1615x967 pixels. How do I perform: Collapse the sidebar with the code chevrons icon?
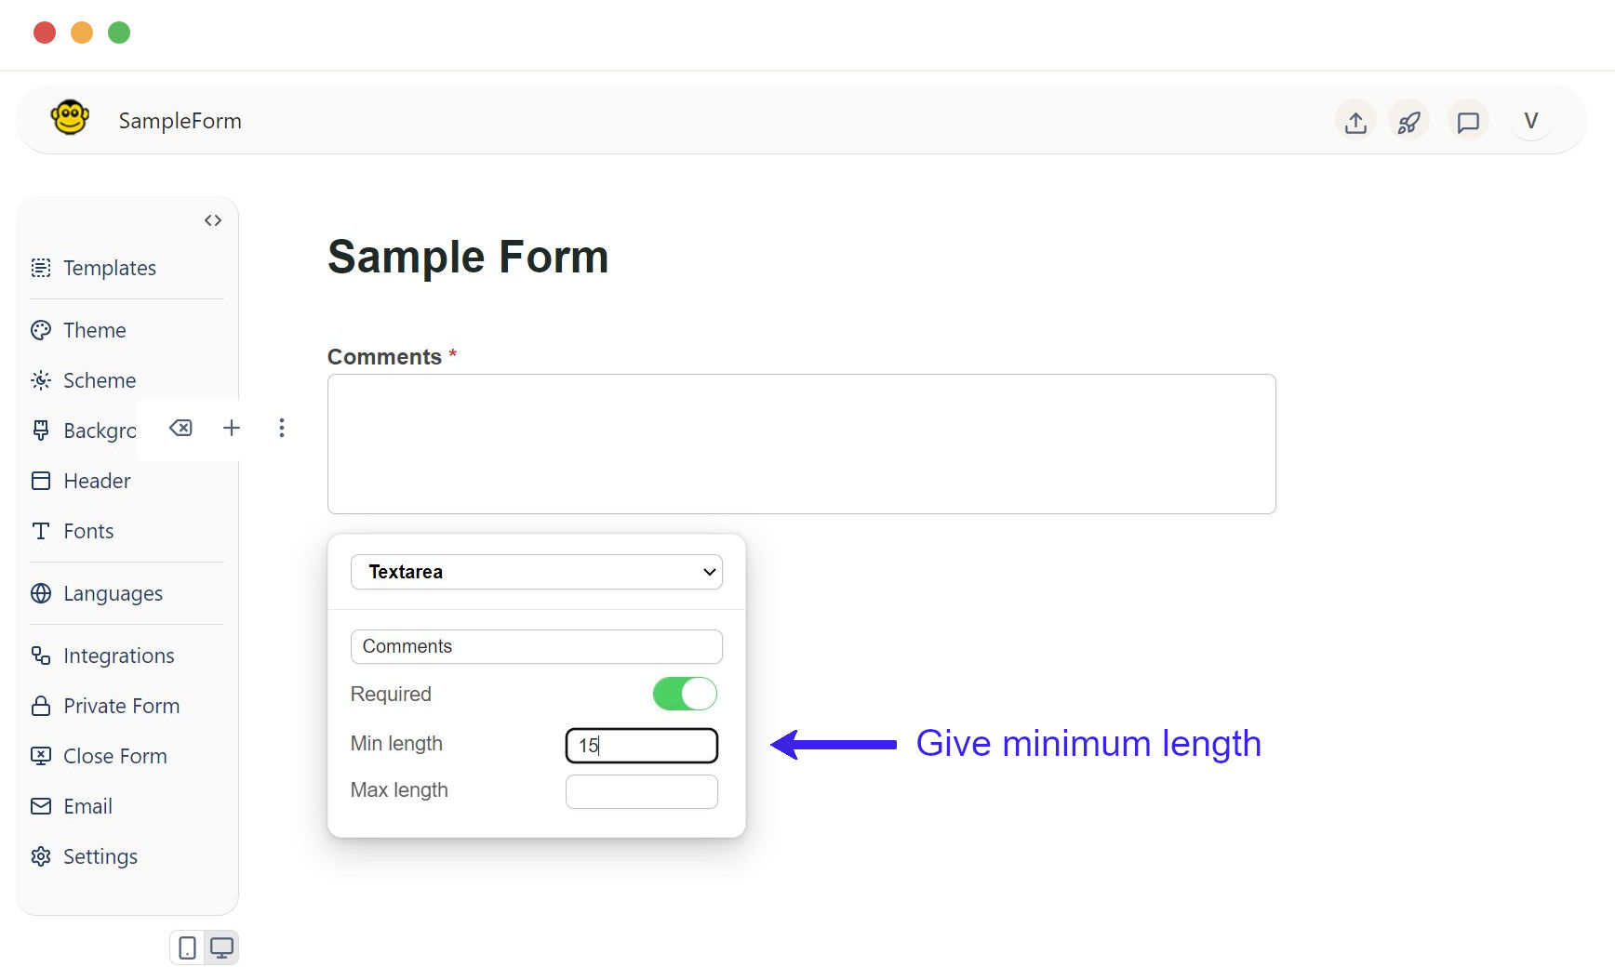pyautogui.click(x=213, y=220)
